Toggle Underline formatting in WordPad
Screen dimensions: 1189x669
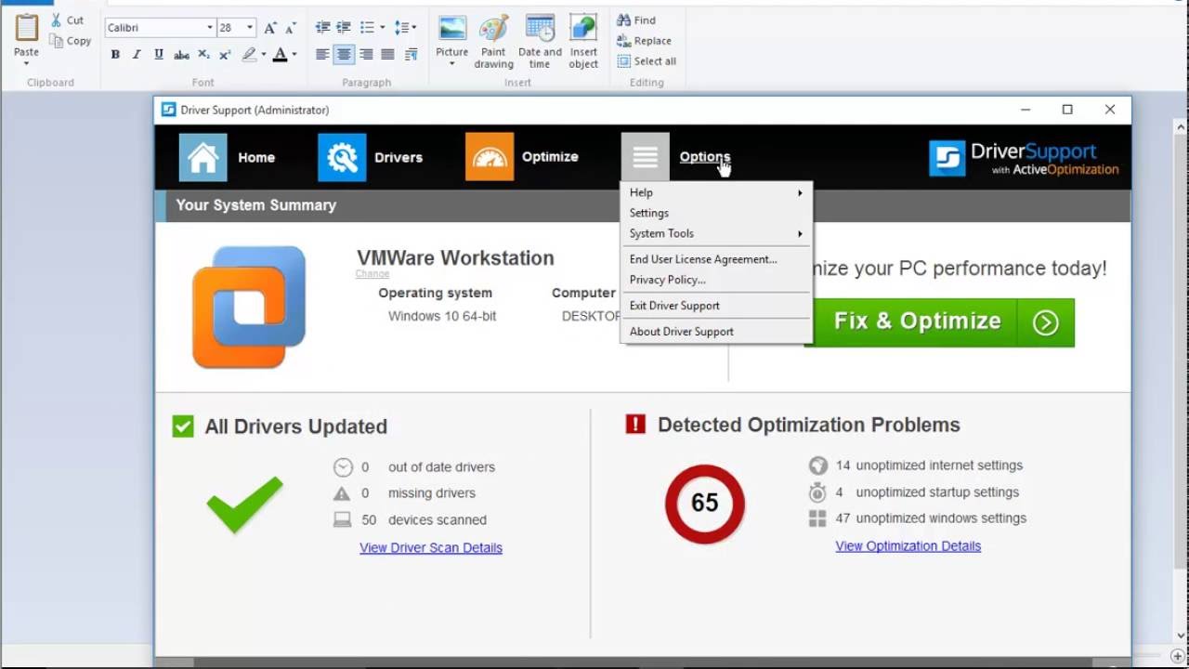tap(159, 55)
